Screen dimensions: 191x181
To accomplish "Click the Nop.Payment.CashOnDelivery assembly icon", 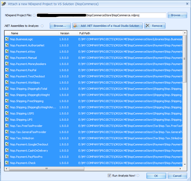I will coord(7,151).
